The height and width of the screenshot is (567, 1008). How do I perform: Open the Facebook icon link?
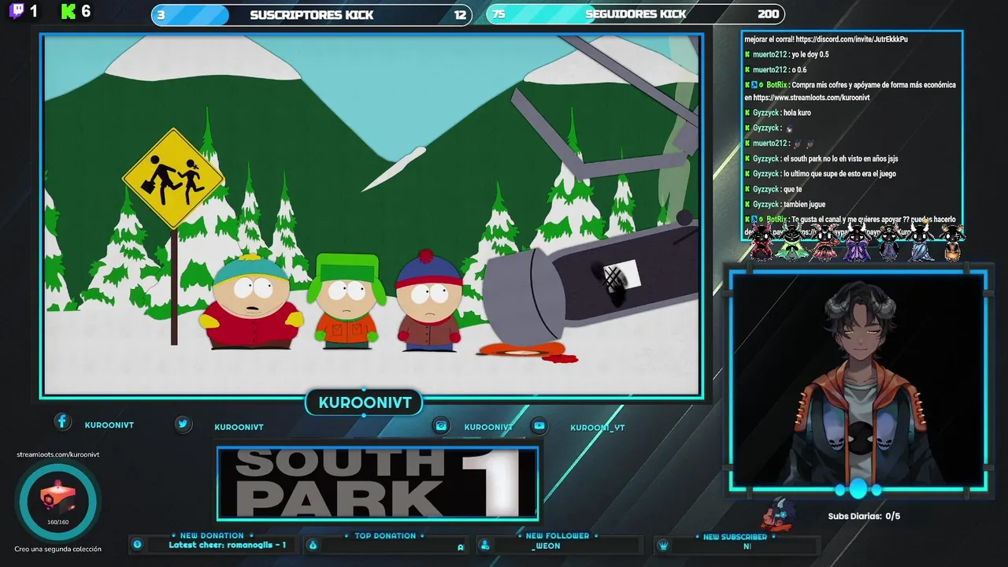62,422
